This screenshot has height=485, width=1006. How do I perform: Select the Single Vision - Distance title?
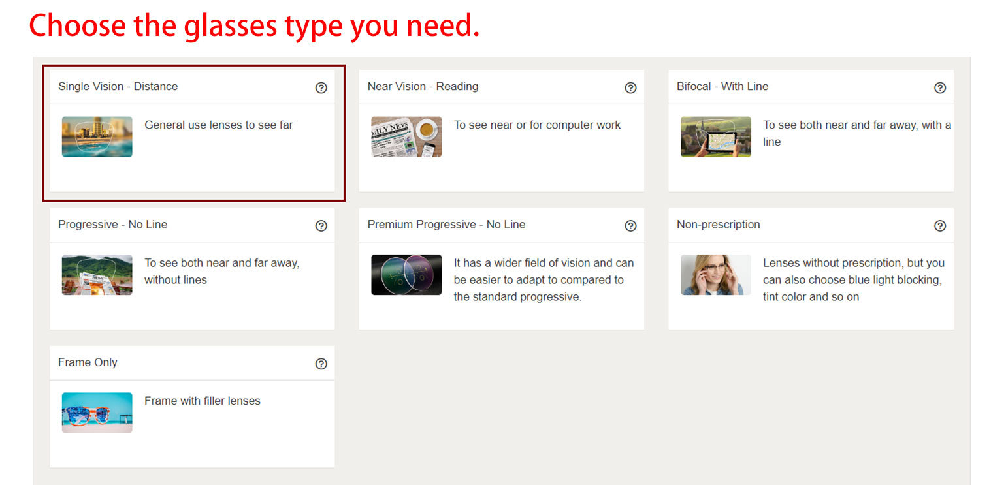(118, 86)
